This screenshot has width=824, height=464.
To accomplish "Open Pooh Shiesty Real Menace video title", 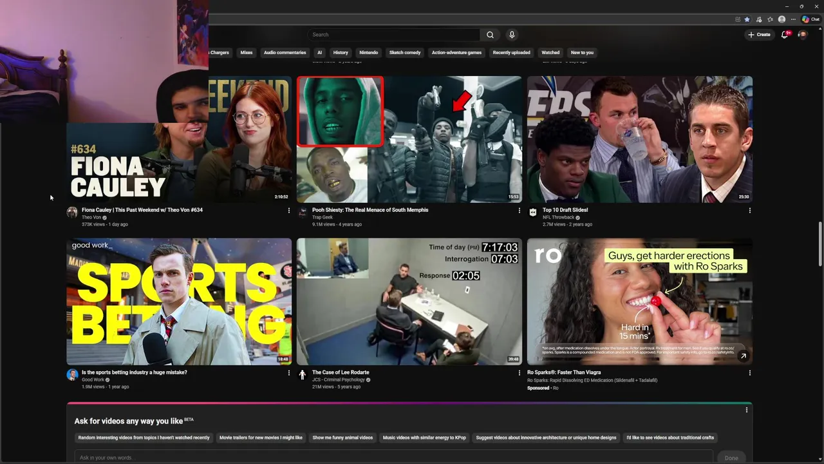I will (x=370, y=210).
